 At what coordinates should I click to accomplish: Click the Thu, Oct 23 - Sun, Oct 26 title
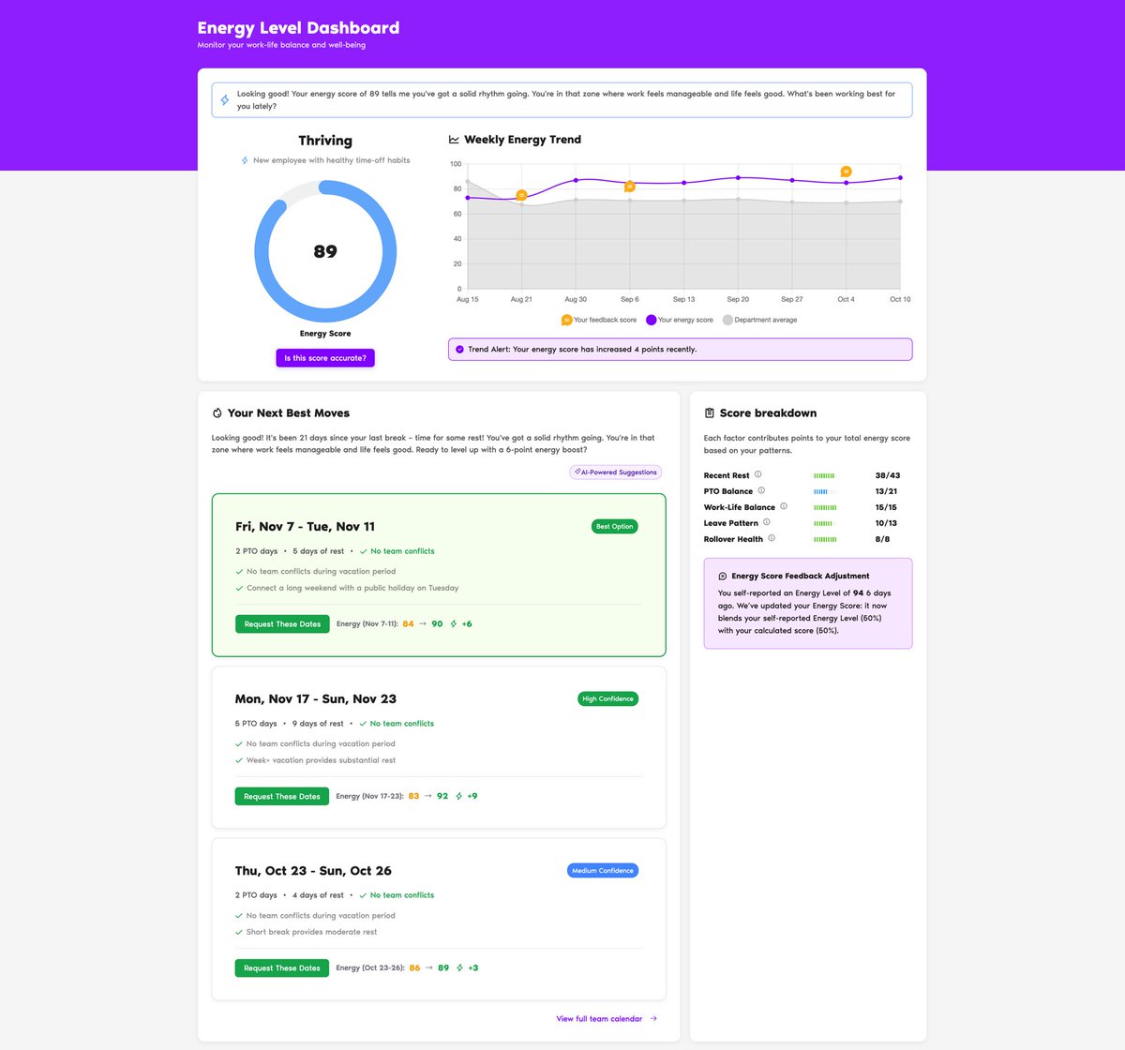pos(313,871)
